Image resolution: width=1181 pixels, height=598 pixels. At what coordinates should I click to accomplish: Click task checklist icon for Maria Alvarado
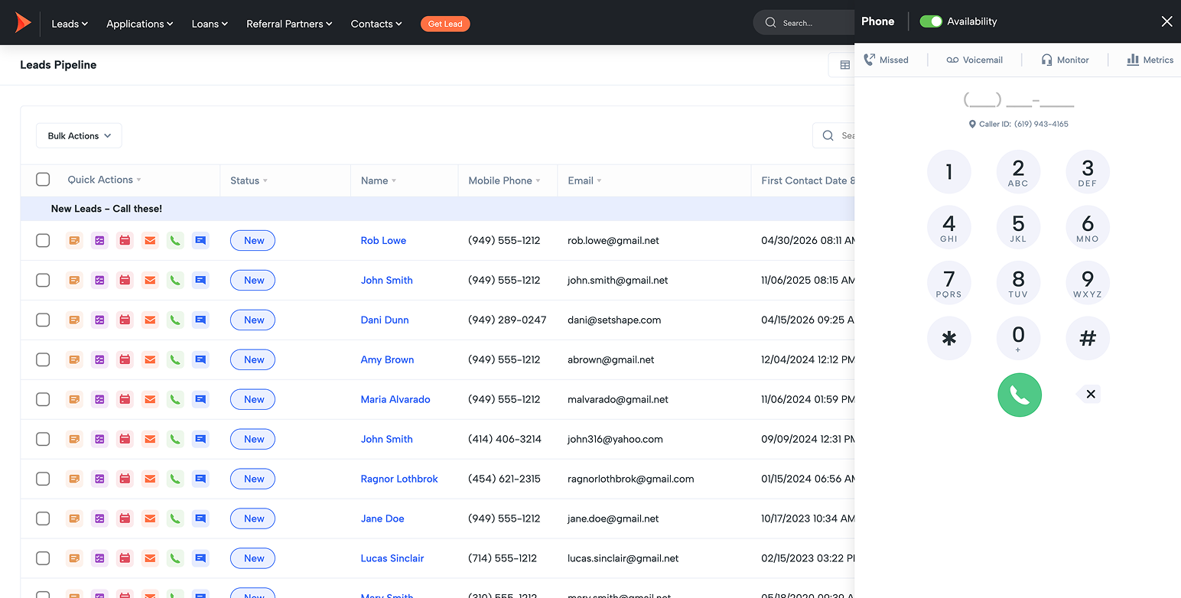coord(99,399)
